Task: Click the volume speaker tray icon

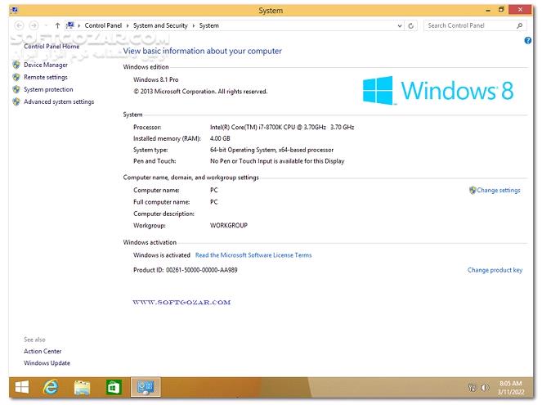Action: tap(485, 387)
